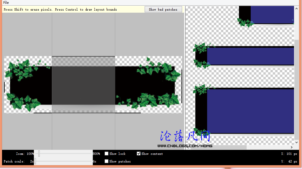Click the wide stretched preview in middle
This screenshot has height=169, width=302.
click(244, 56)
